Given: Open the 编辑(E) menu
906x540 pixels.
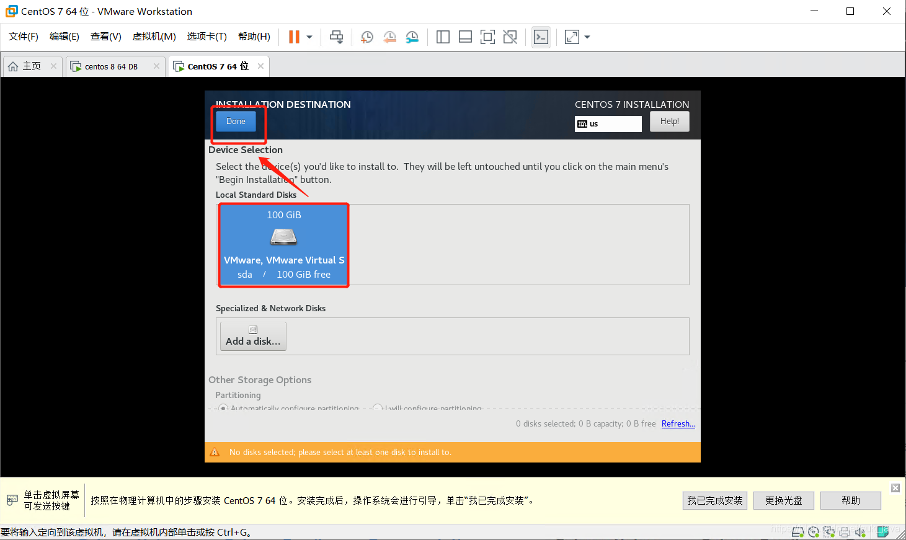Looking at the screenshot, I should click(x=64, y=37).
